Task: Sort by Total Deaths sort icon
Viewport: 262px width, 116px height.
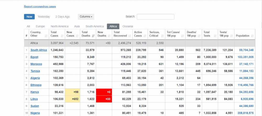Action: (x=94, y=36)
